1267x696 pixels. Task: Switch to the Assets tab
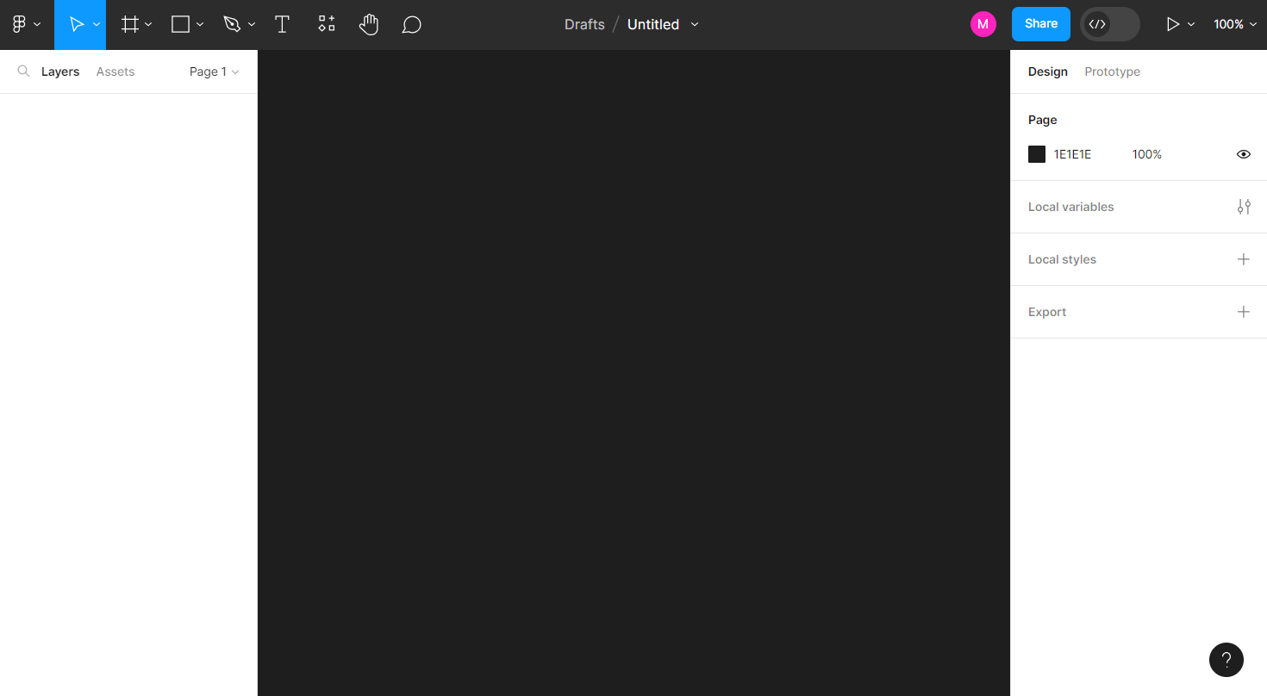[x=115, y=71]
